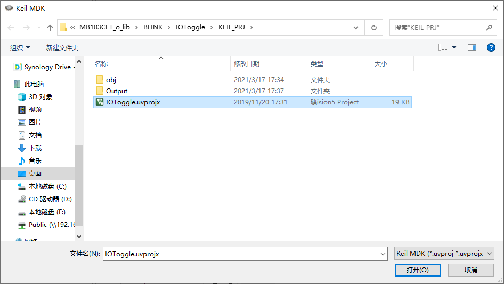This screenshot has height=284, width=504.
Task: Go up one folder level
Action: (x=50, y=28)
